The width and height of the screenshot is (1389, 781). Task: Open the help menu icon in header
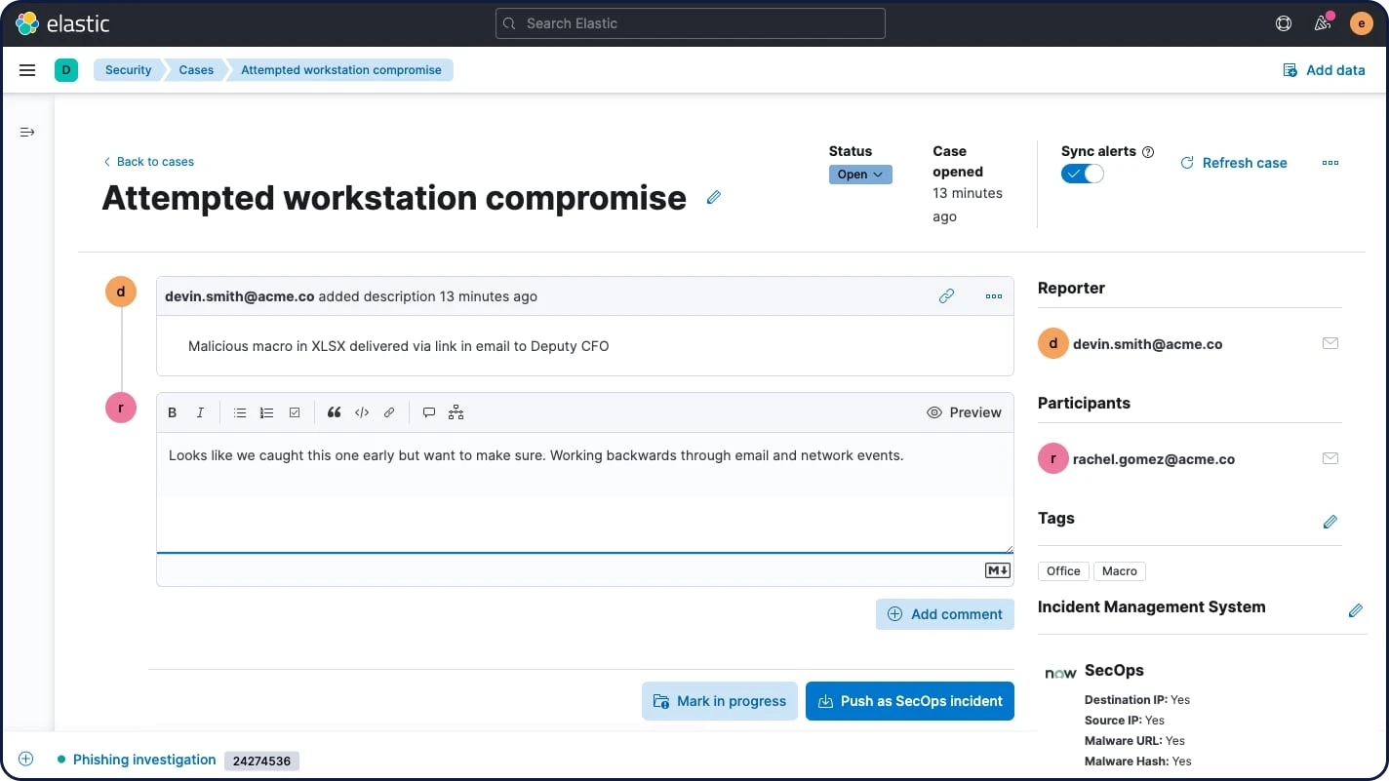[1284, 23]
